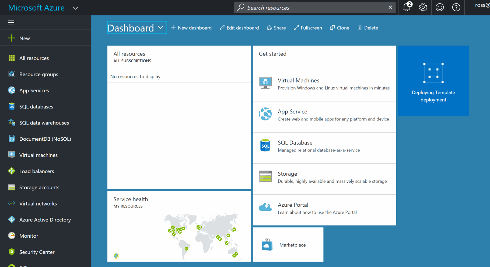Image resolution: width=490 pixels, height=267 pixels.
Task: Click Edit dashboard
Action: click(x=239, y=28)
